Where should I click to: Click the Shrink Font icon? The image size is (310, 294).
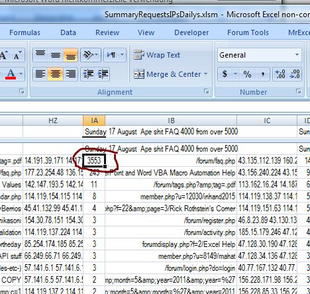[x=18, y=55]
